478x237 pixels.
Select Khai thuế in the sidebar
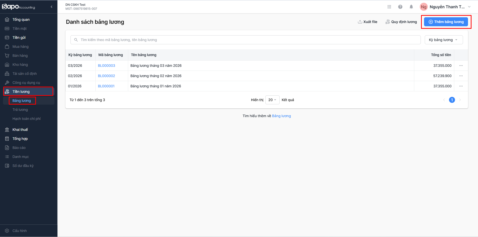point(20,130)
